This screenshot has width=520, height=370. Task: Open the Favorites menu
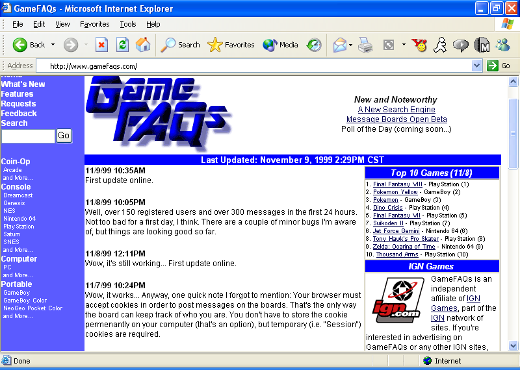(94, 24)
